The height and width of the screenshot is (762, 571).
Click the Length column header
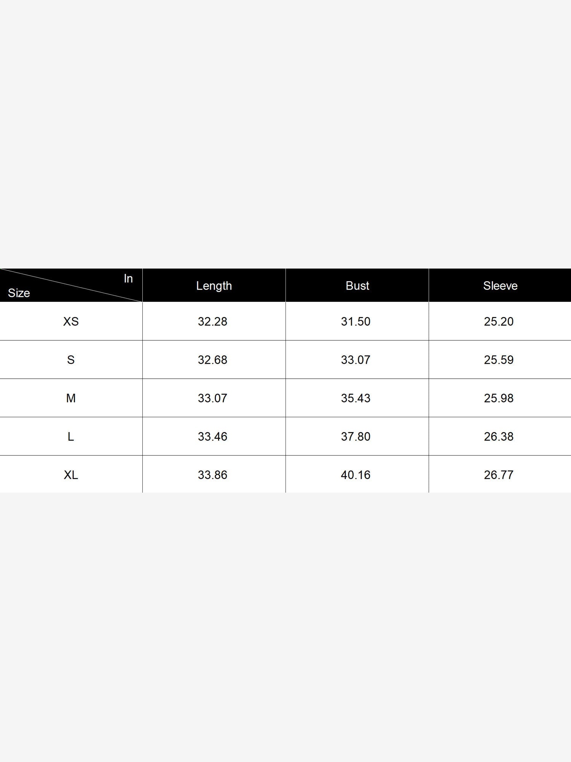click(214, 286)
